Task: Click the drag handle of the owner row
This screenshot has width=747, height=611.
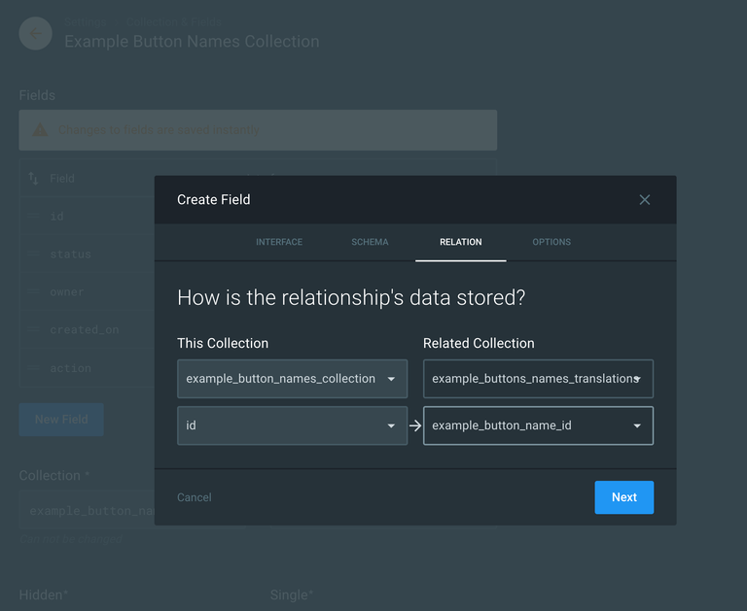Action: (33, 292)
